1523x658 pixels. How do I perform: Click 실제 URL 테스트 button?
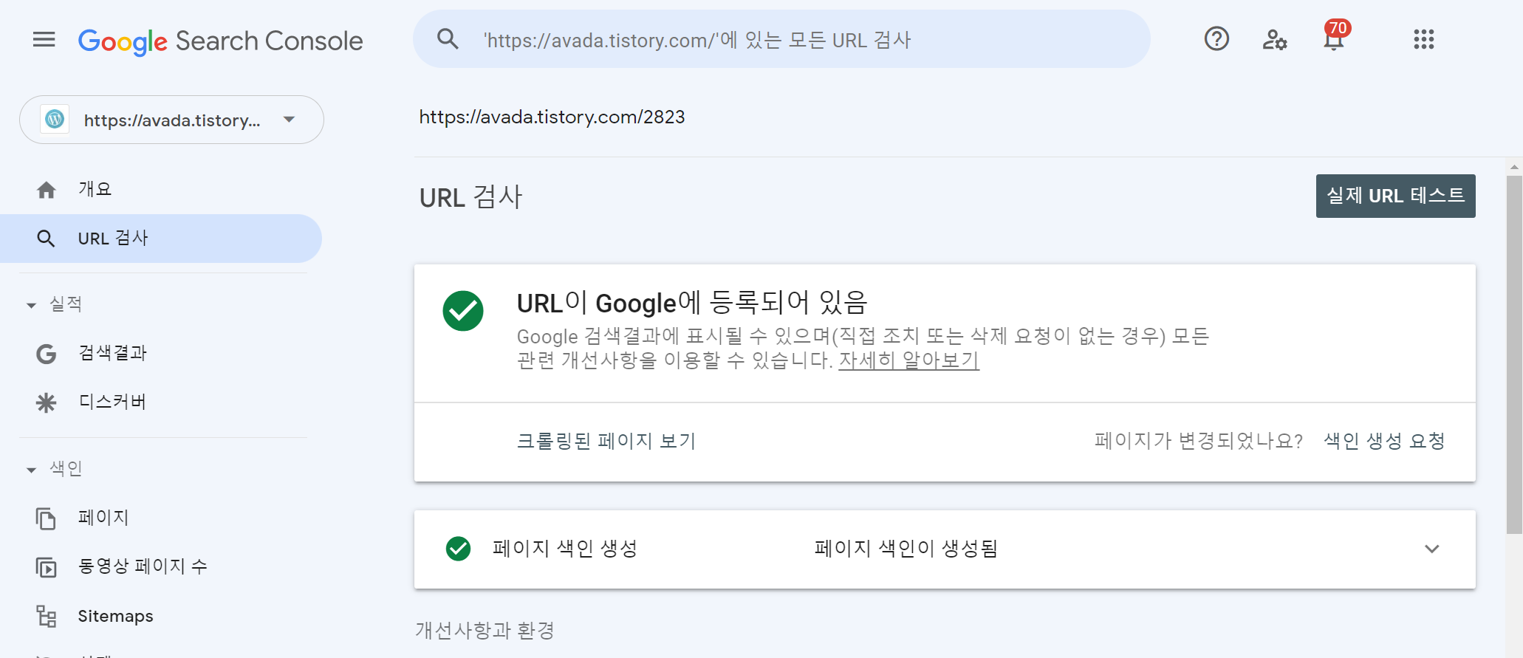[x=1395, y=196]
